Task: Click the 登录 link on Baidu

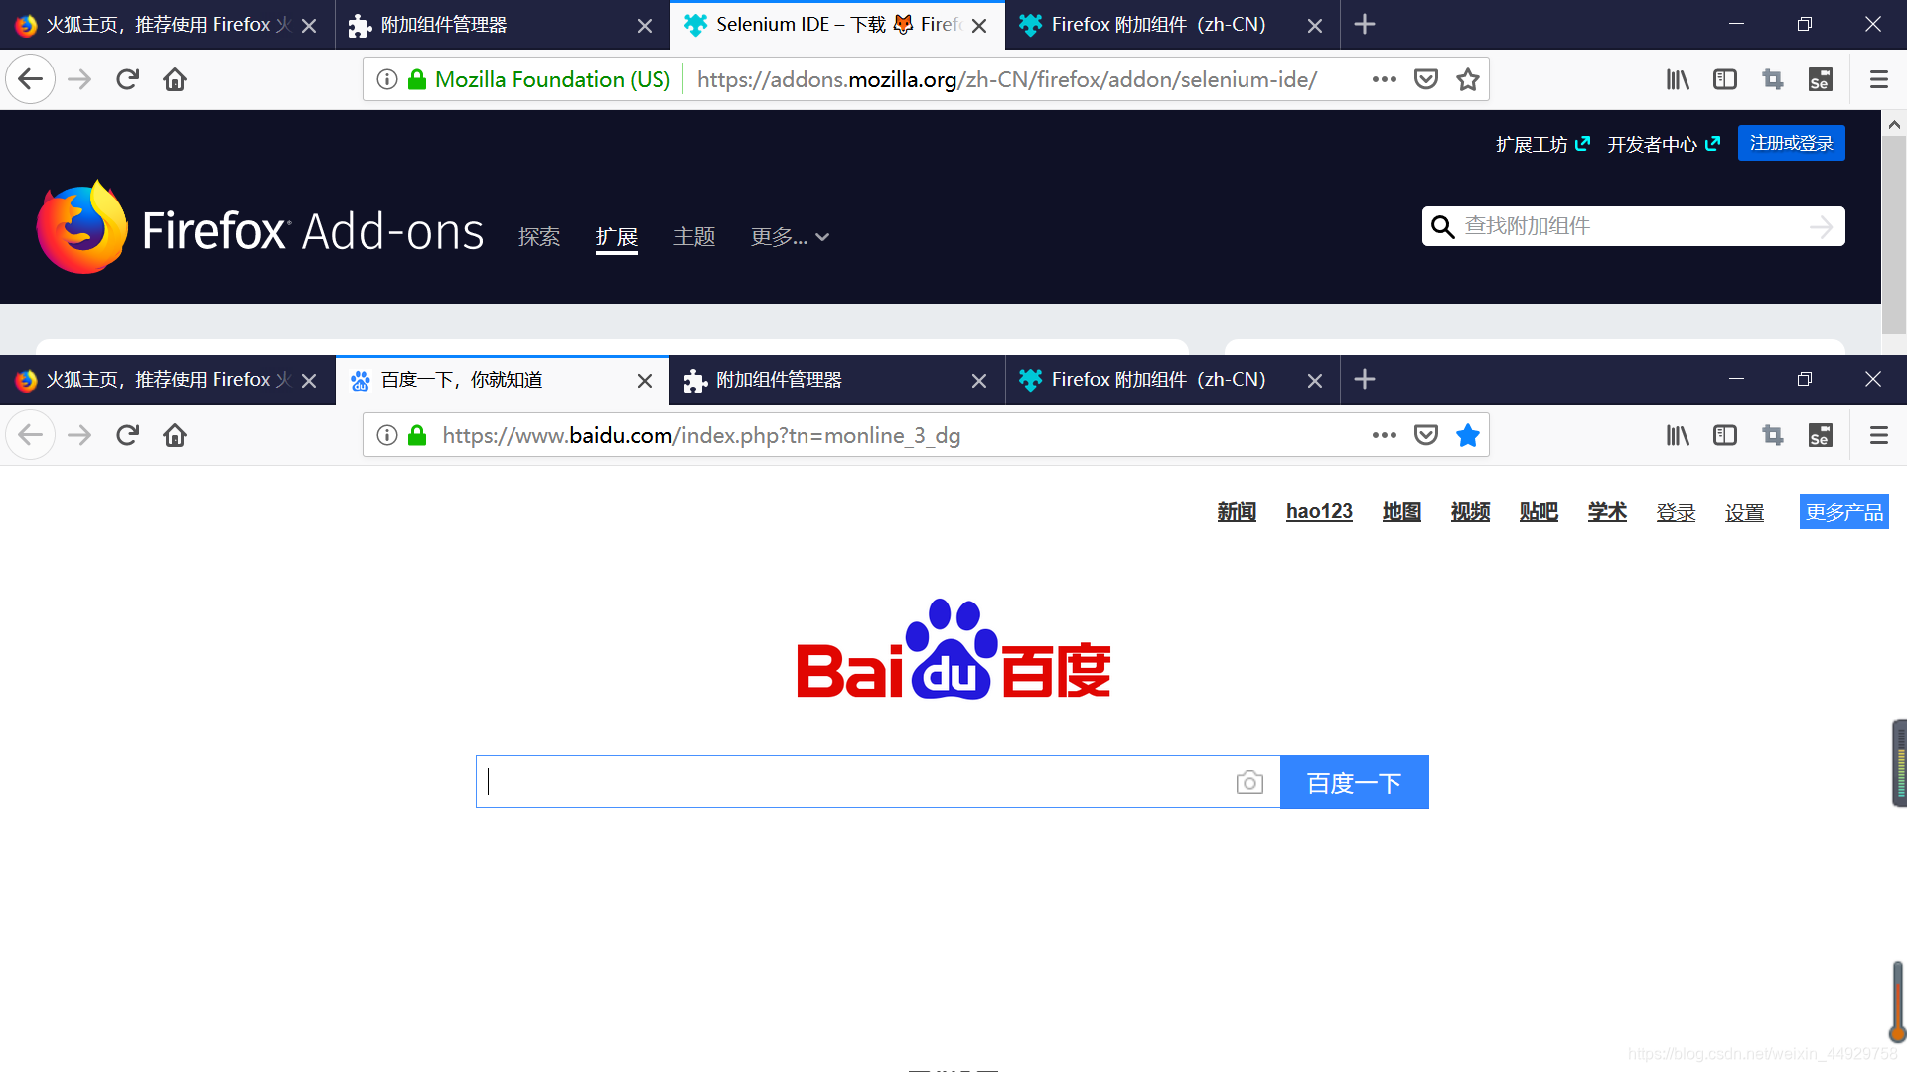Action: [1676, 512]
